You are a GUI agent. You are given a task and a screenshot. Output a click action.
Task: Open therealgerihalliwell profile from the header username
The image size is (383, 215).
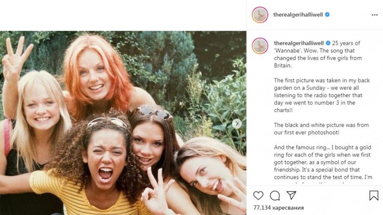pos(298,15)
